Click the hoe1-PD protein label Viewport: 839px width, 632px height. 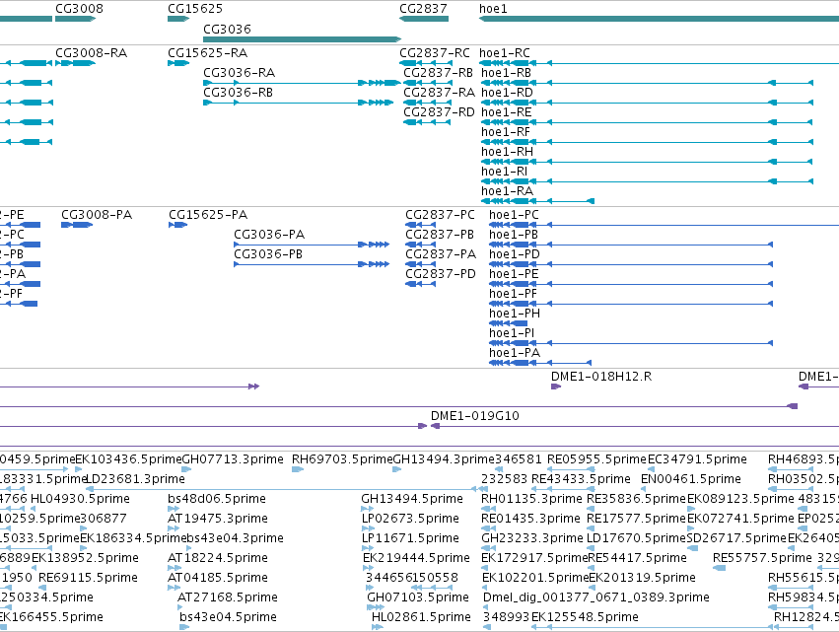[x=515, y=254]
